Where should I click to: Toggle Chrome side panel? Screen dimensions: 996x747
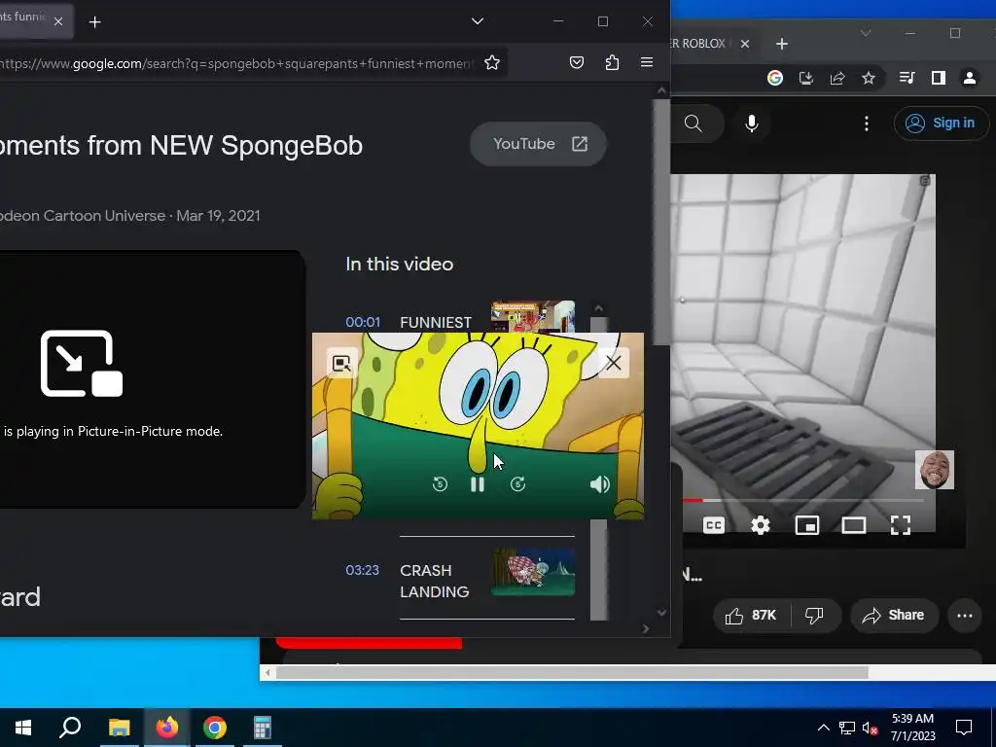pos(939,78)
